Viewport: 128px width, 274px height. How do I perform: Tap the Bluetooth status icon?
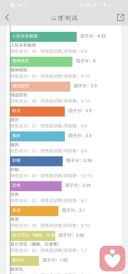pyautogui.click(x=86, y=5)
